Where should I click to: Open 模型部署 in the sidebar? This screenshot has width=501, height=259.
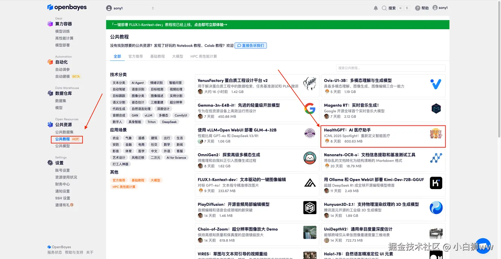[x=63, y=45]
